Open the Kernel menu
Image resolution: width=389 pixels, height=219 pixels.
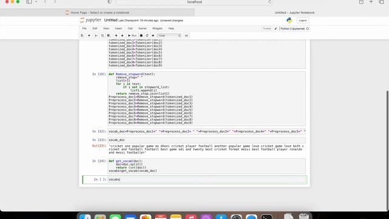point(142,29)
